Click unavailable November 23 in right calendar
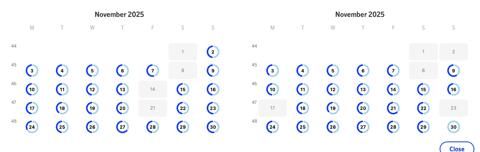This screenshot has width=480, height=152. click(x=454, y=108)
